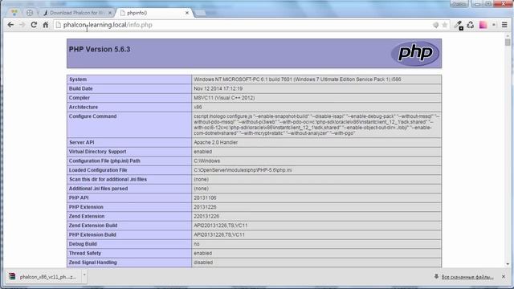This screenshot has height=289, width=514.
Task: Click the Build Date value Nov 12 2014
Action: [x=218, y=88]
